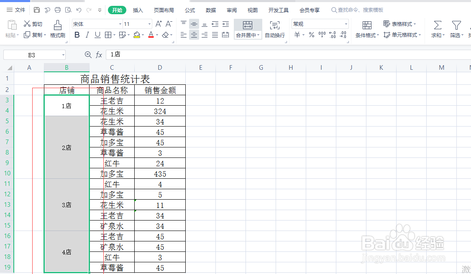Switch to the Formulas (公式) tab
The image size is (471, 274).
click(x=190, y=10)
